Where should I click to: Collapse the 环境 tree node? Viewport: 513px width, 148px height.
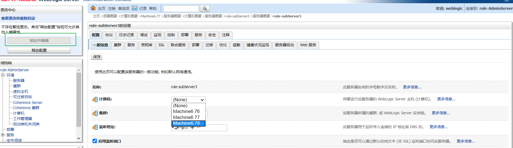(x=3, y=75)
